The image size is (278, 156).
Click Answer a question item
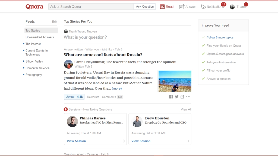pyautogui.click(x=219, y=79)
